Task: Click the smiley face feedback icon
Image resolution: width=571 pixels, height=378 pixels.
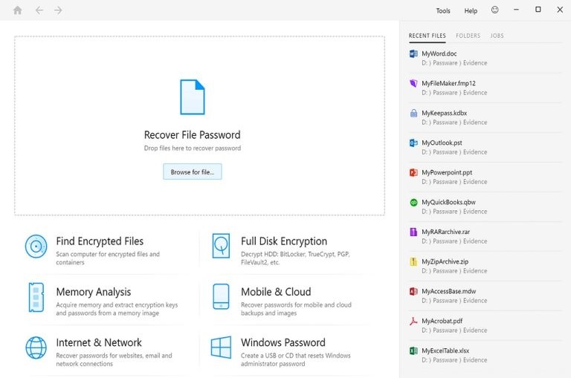Action: pyautogui.click(x=495, y=10)
